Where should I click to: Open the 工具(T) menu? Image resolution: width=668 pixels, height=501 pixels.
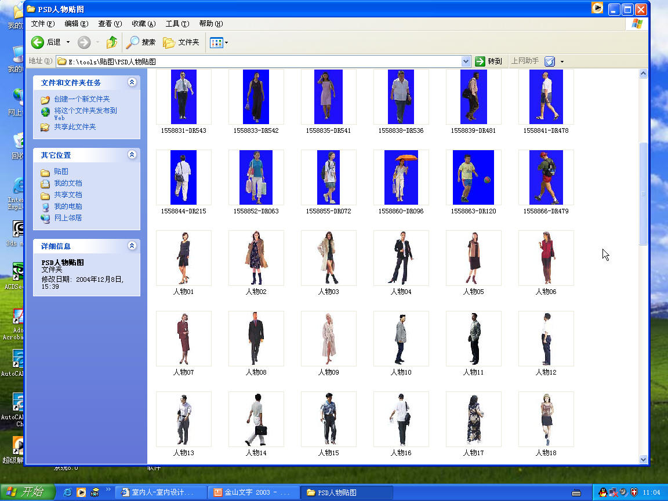pos(177,23)
